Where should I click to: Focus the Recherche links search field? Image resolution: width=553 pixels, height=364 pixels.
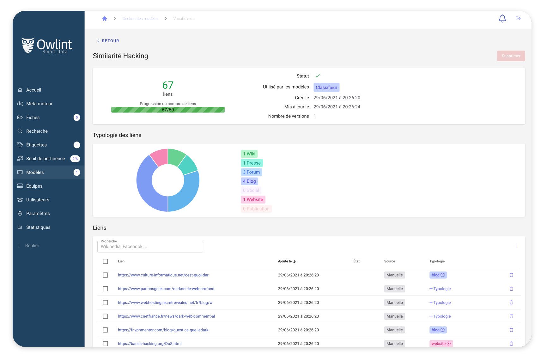click(x=150, y=247)
